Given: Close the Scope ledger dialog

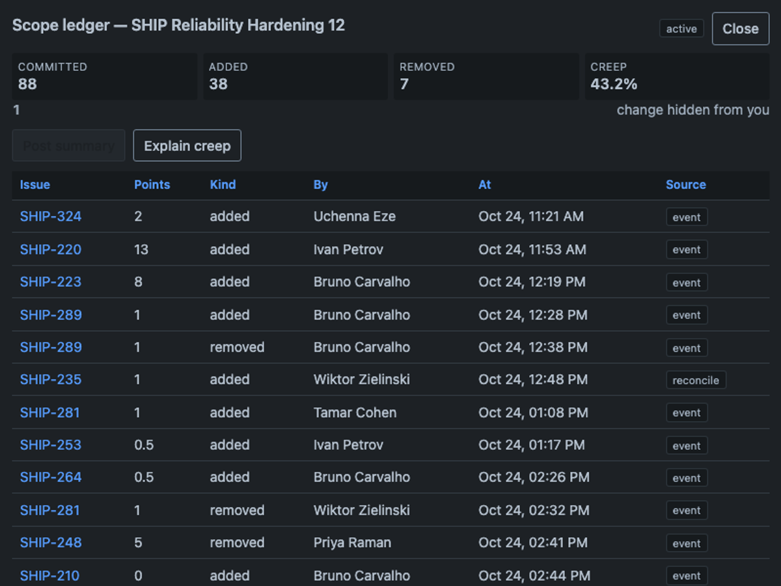Looking at the screenshot, I should pos(741,29).
